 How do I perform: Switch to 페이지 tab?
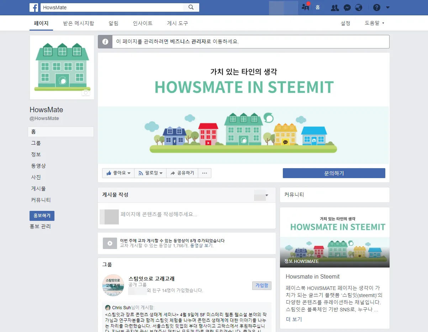click(x=41, y=24)
